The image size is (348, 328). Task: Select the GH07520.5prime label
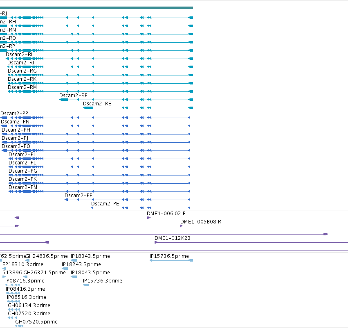click(36, 322)
